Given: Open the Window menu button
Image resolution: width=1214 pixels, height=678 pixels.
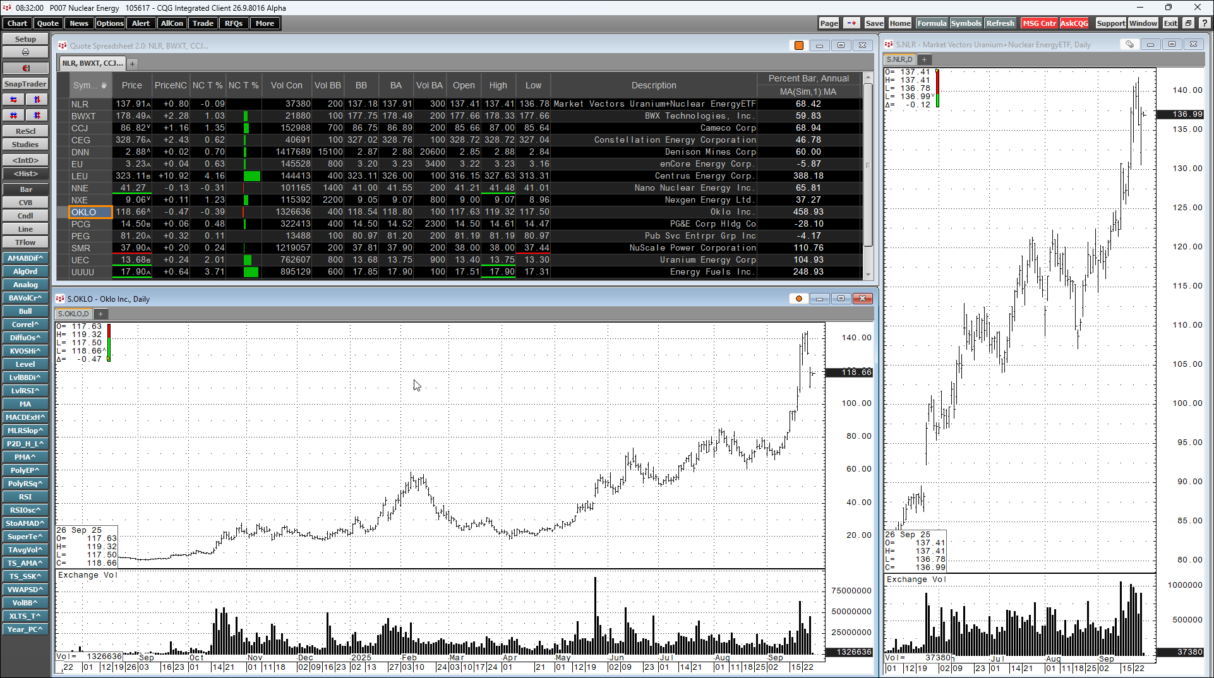Looking at the screenshot, I should 1143,23.
